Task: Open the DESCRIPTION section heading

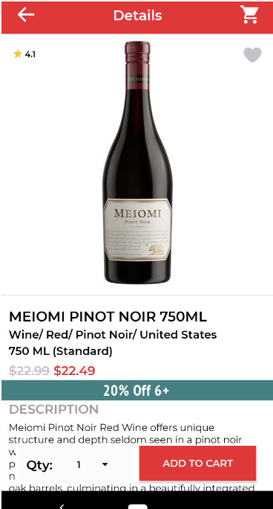Action: [53, 409]
